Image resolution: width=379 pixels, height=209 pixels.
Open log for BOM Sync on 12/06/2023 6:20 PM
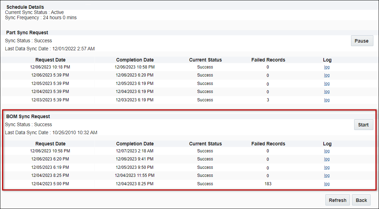coord(327,159)
